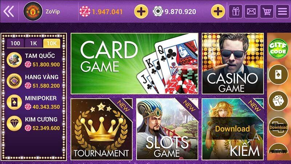
Task: Open the shopping cart store
Action: click(267, 11)
